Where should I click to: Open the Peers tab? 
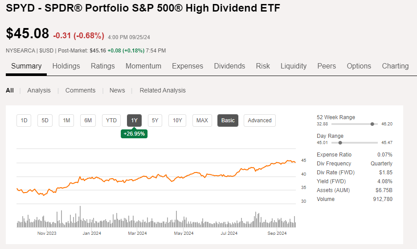click(327, 66)
